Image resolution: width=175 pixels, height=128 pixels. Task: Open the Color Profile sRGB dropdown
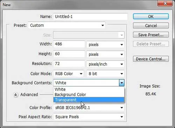coord(89,108)
